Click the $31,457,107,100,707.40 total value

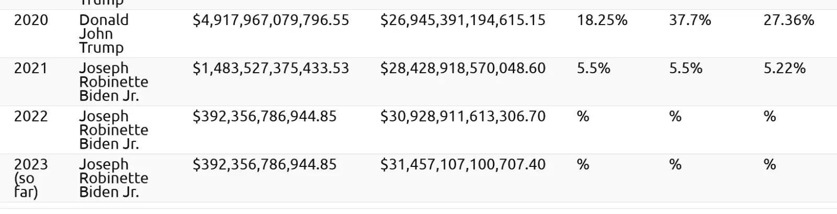462,165
